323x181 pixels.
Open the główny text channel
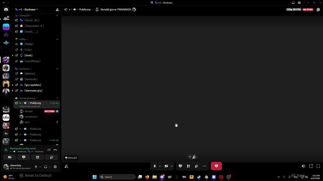[x=37, y=73]
